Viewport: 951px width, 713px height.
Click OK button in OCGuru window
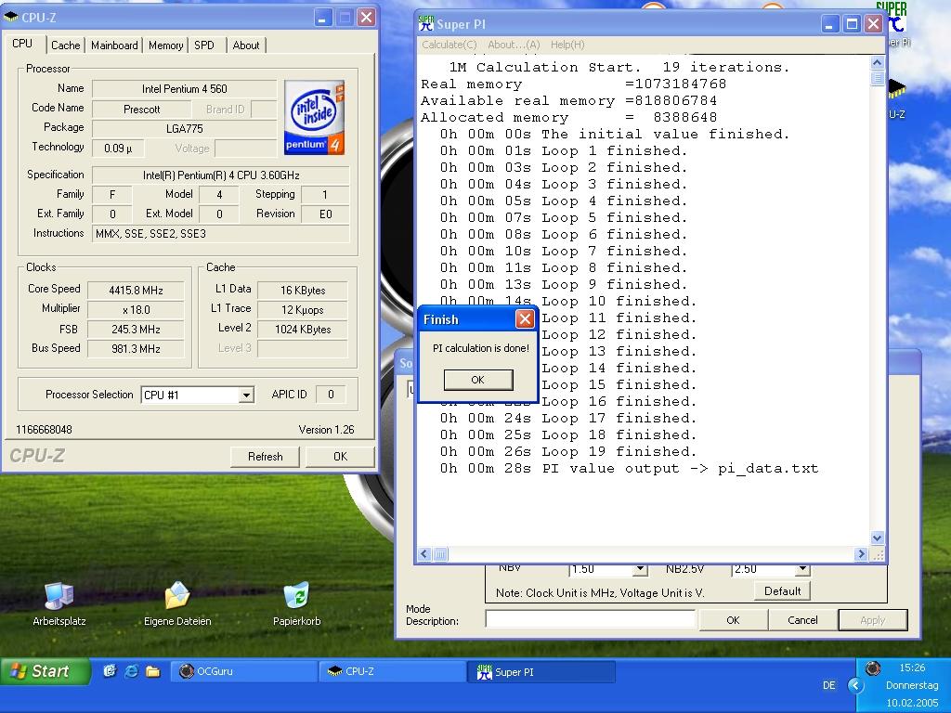pos(734,620)
